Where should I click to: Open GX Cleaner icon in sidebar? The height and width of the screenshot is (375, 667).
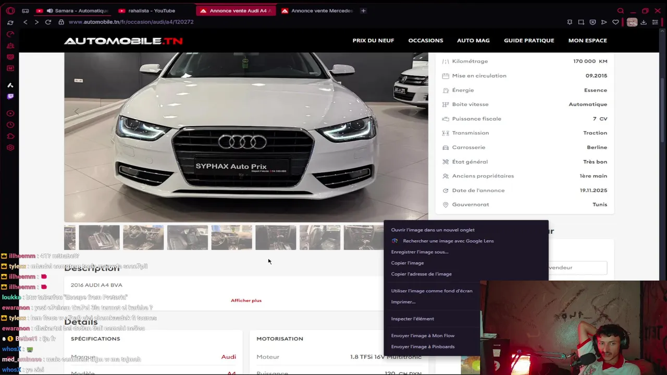(x=10, y=46)
